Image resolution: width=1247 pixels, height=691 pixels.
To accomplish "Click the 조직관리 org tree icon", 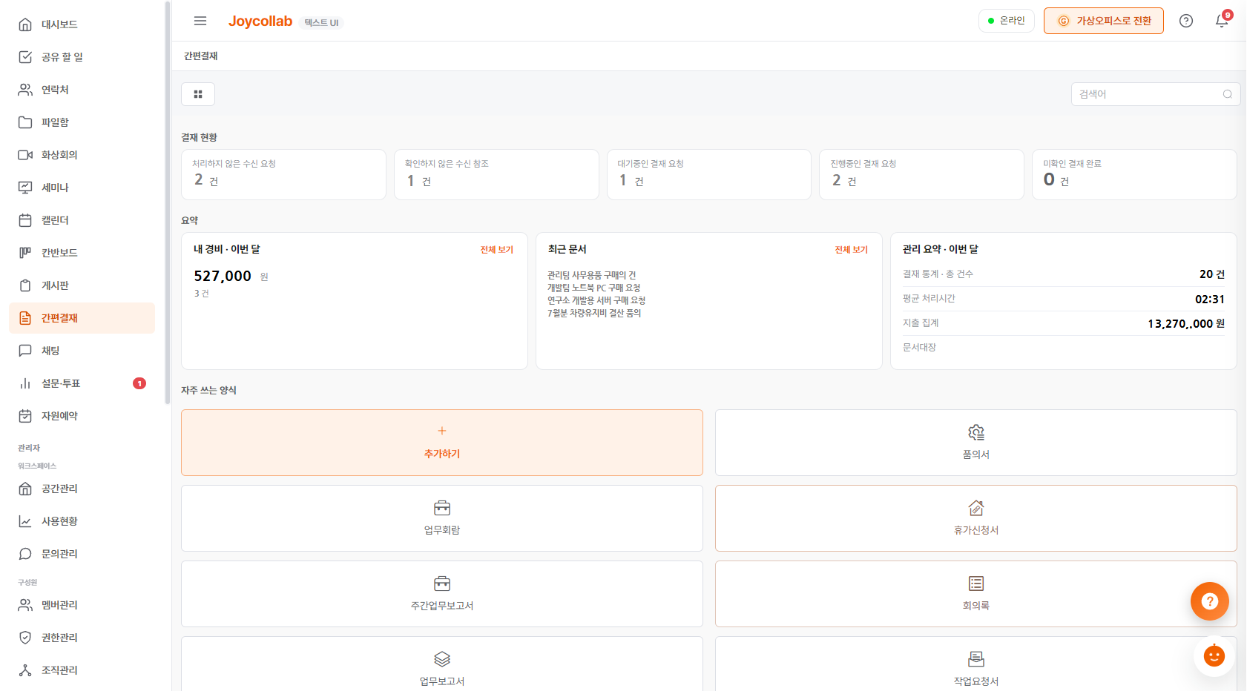I will coord(25,670).
